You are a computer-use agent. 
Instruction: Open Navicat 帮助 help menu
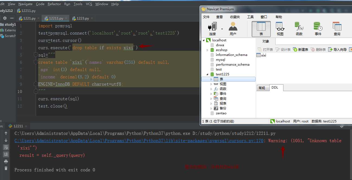pyautogui.click(x=279, y=17)
